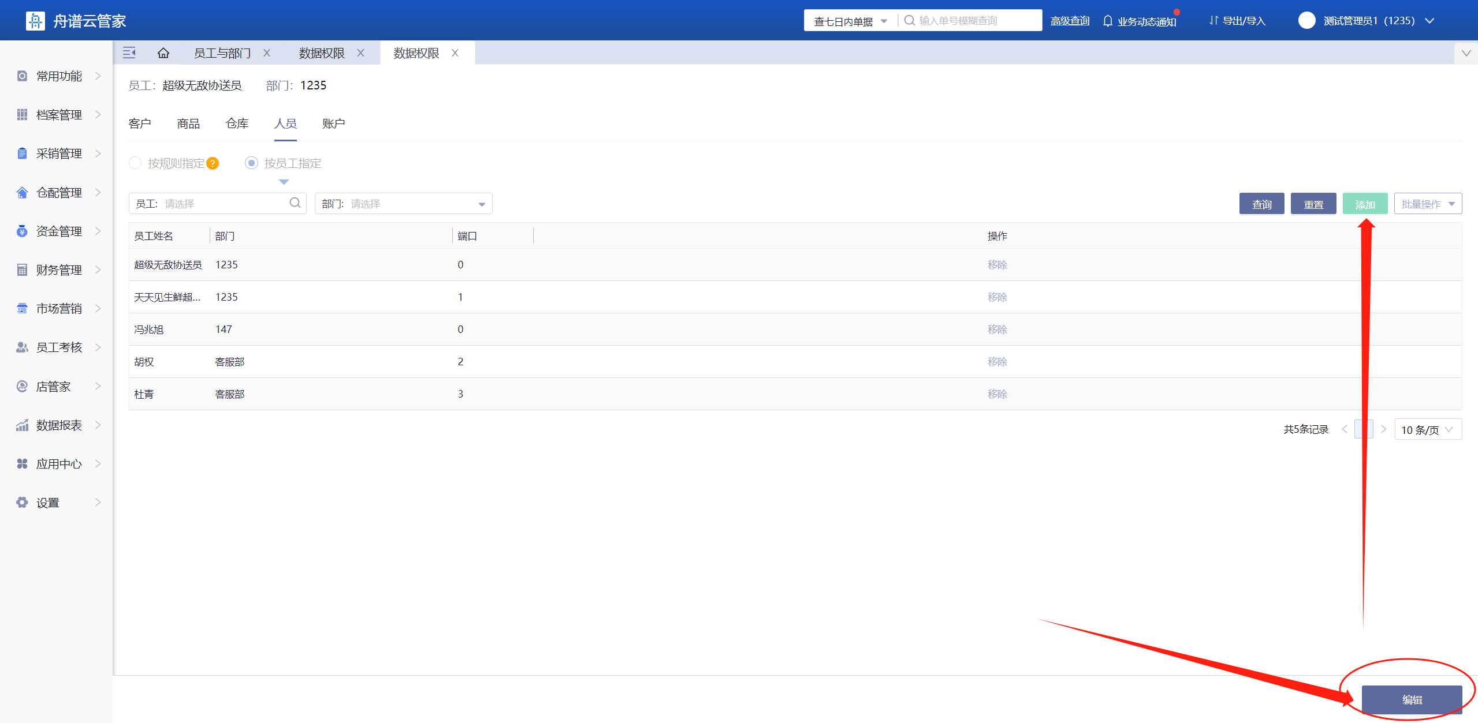
Task: Expand the 批量操作 dropdown
Action: point(1427,204)
